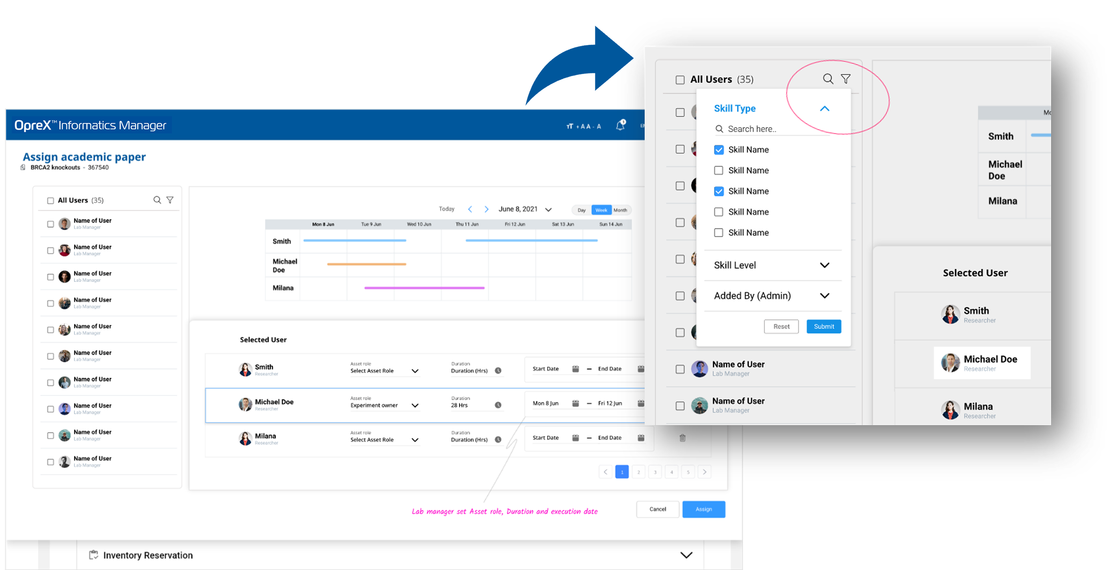Viewport: 1107px width, 570px height.
Task: Expand the Added By (Admin) section
Action: click(824, 296)
